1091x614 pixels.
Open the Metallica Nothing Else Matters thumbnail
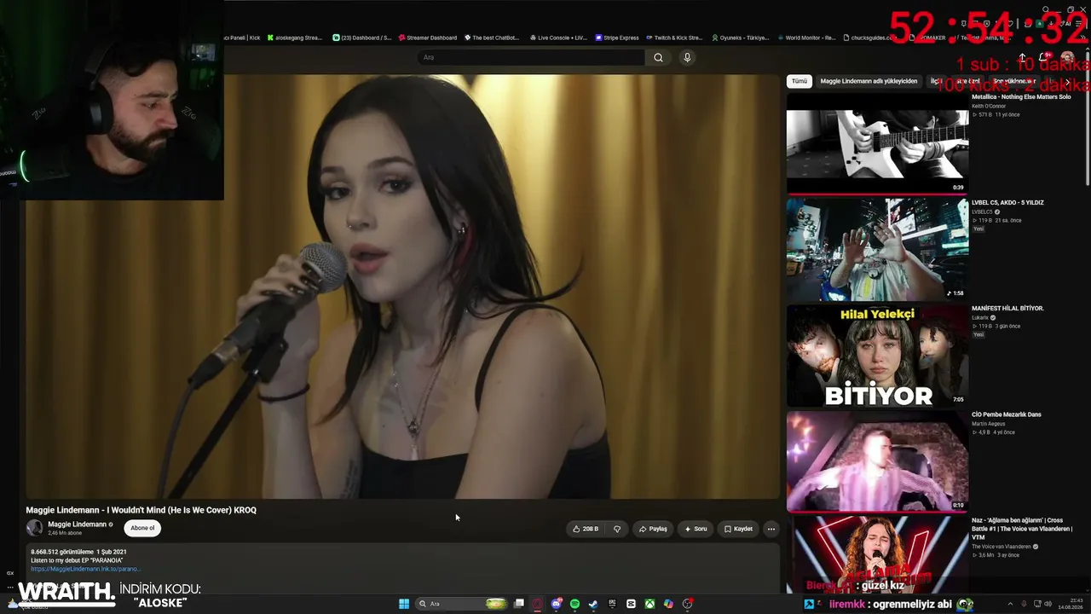click(x=877, y=143)
